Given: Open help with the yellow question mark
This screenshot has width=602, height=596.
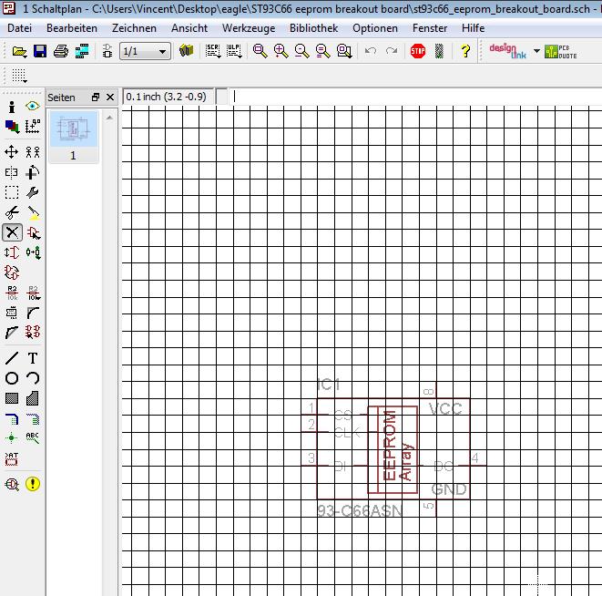Looking at the screenshot, I should 465,51.
